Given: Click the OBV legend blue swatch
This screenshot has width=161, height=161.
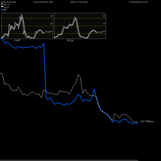Looking at the screenshot, I should point(2,10).
